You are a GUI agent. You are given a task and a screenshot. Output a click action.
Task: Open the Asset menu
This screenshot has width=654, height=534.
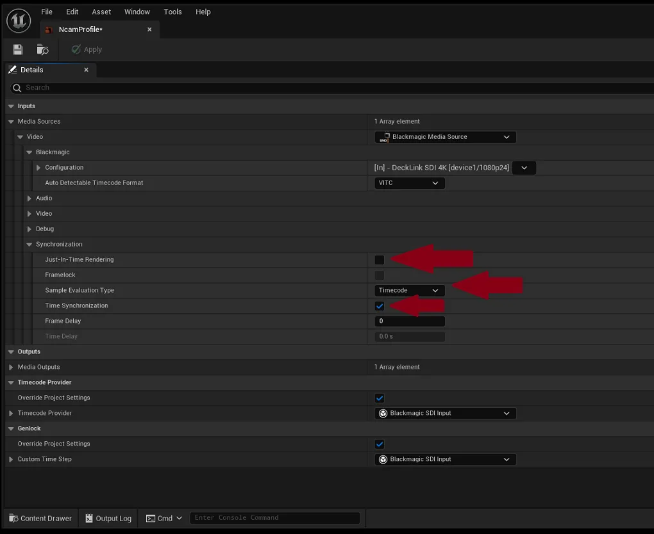pyautogui.click(x=101, y=12)
